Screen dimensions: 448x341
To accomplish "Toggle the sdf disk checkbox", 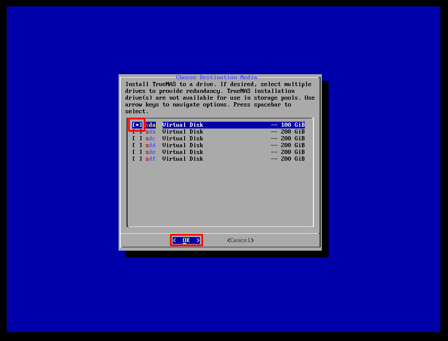I will click(x=137, y=159).
